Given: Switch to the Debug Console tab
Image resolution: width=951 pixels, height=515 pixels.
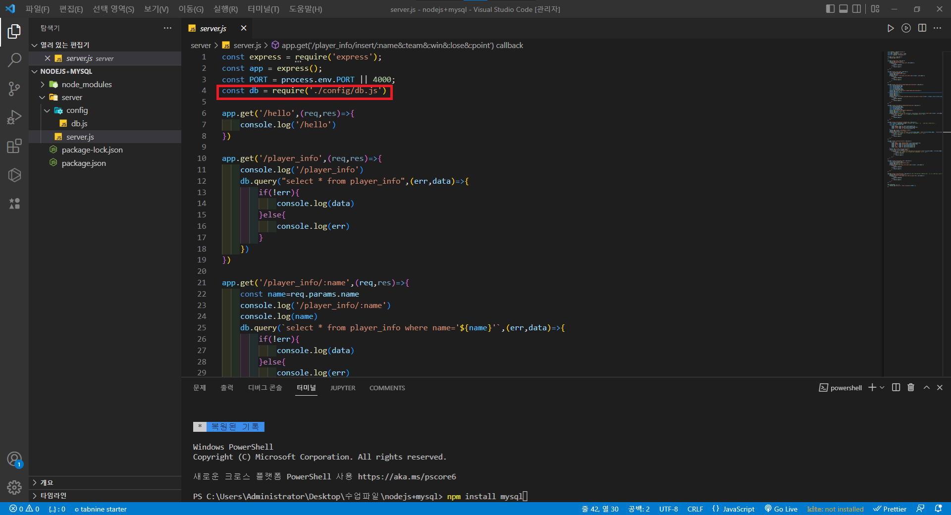Looking at the screenshot, I should tap(265, 388).
